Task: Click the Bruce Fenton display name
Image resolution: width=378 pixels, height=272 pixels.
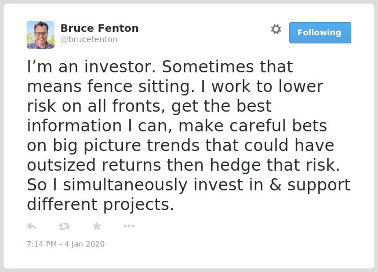Action: click(100, 28)
